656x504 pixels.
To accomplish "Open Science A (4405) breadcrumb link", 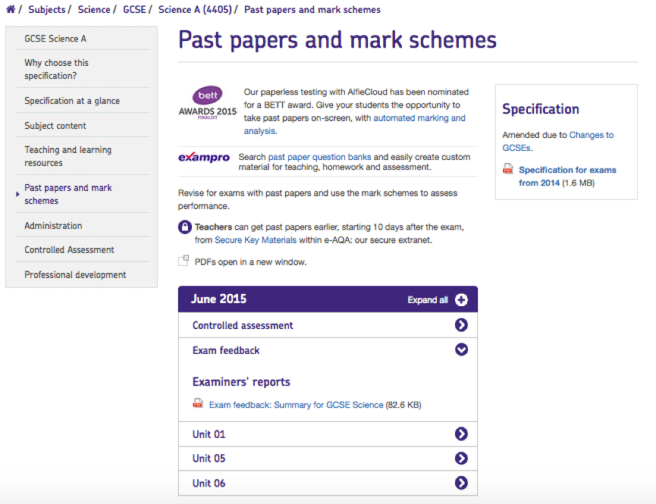I will coord(195,9).
